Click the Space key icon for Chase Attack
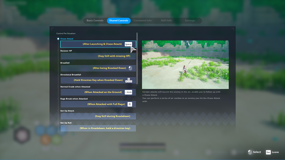The height and width of the screenshot is (160, 285). pyautogui.click(x=128, y=44)
